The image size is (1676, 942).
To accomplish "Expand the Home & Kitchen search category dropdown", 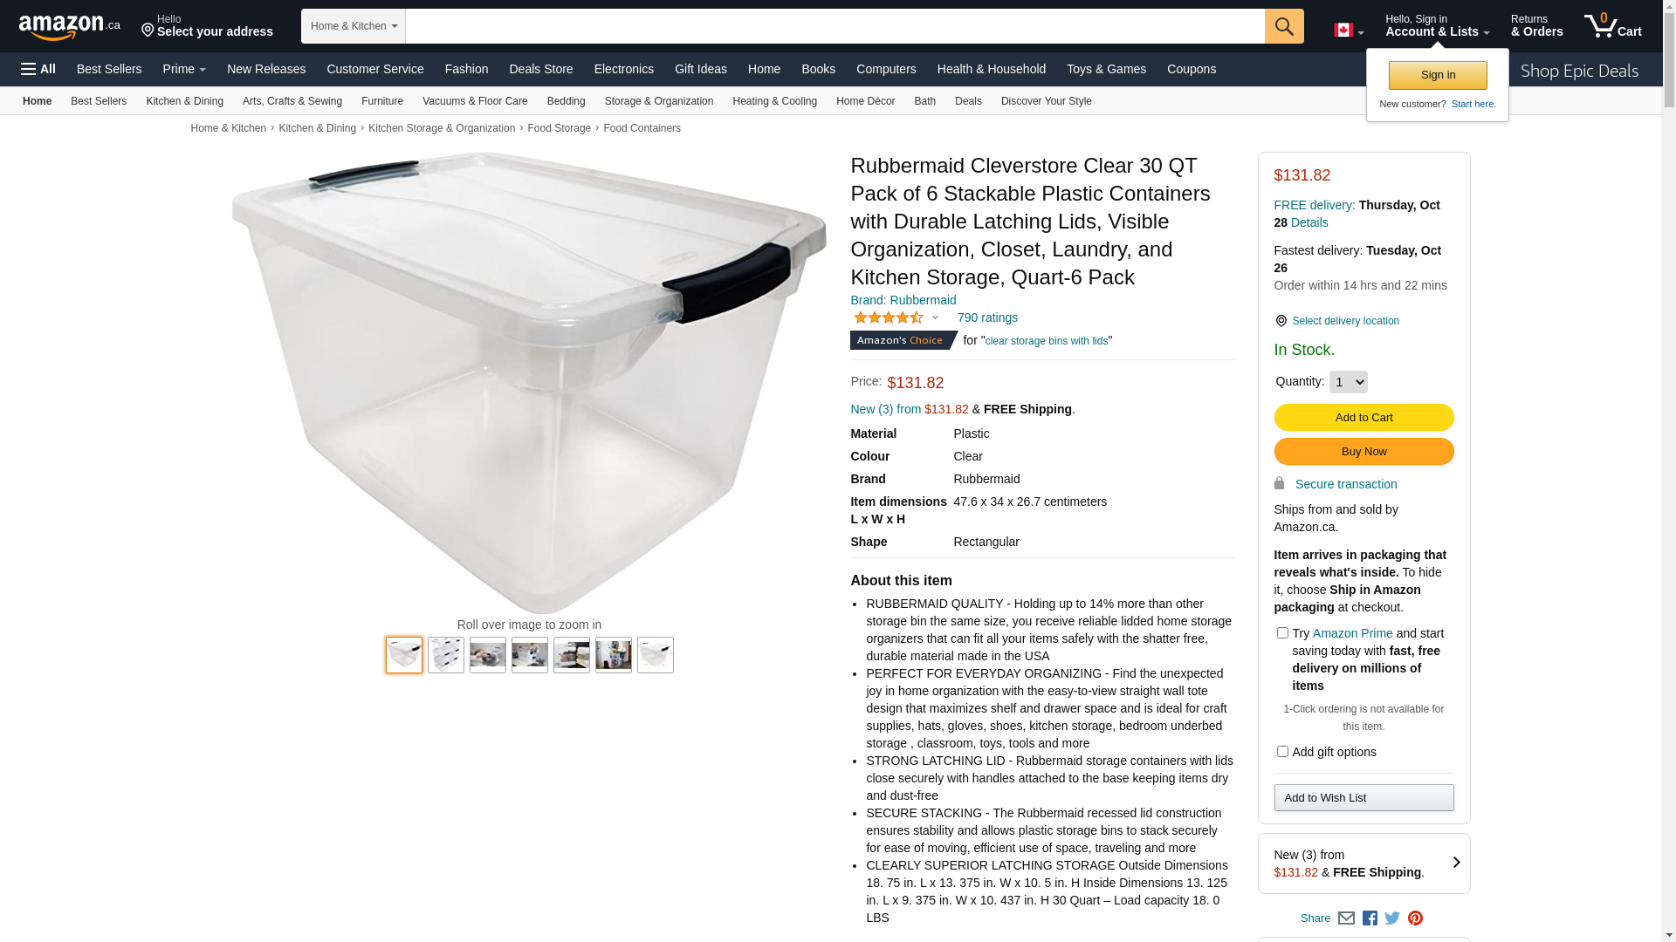I will [354, 26].
